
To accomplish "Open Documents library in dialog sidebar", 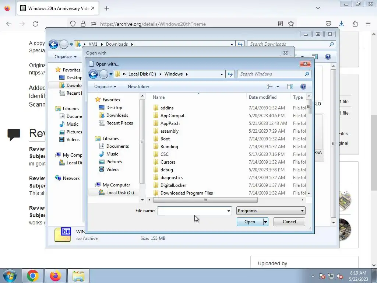I will (117, 146).
